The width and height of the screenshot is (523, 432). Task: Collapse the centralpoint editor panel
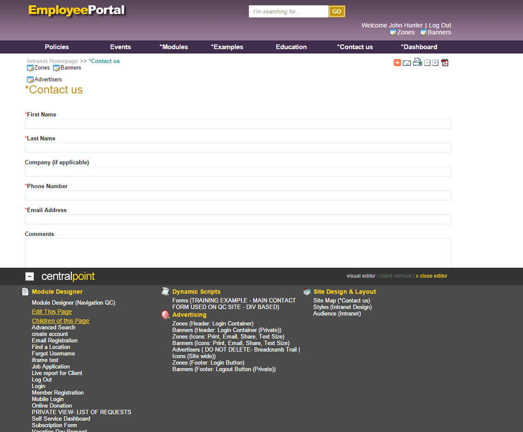tap(30, 276)
